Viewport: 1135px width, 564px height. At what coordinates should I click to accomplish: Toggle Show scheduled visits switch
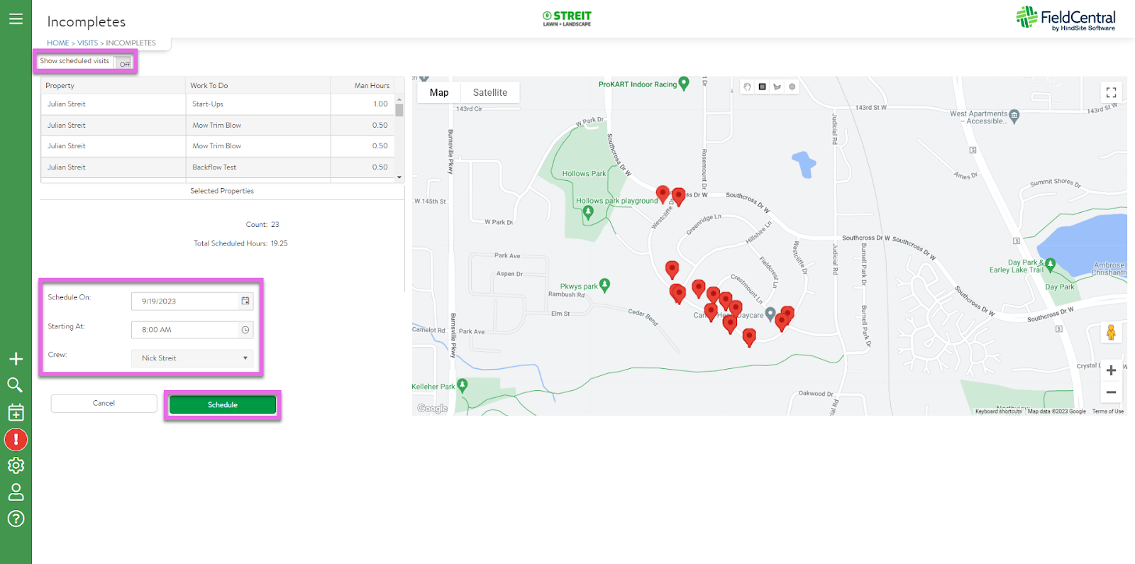pos(123,63)
